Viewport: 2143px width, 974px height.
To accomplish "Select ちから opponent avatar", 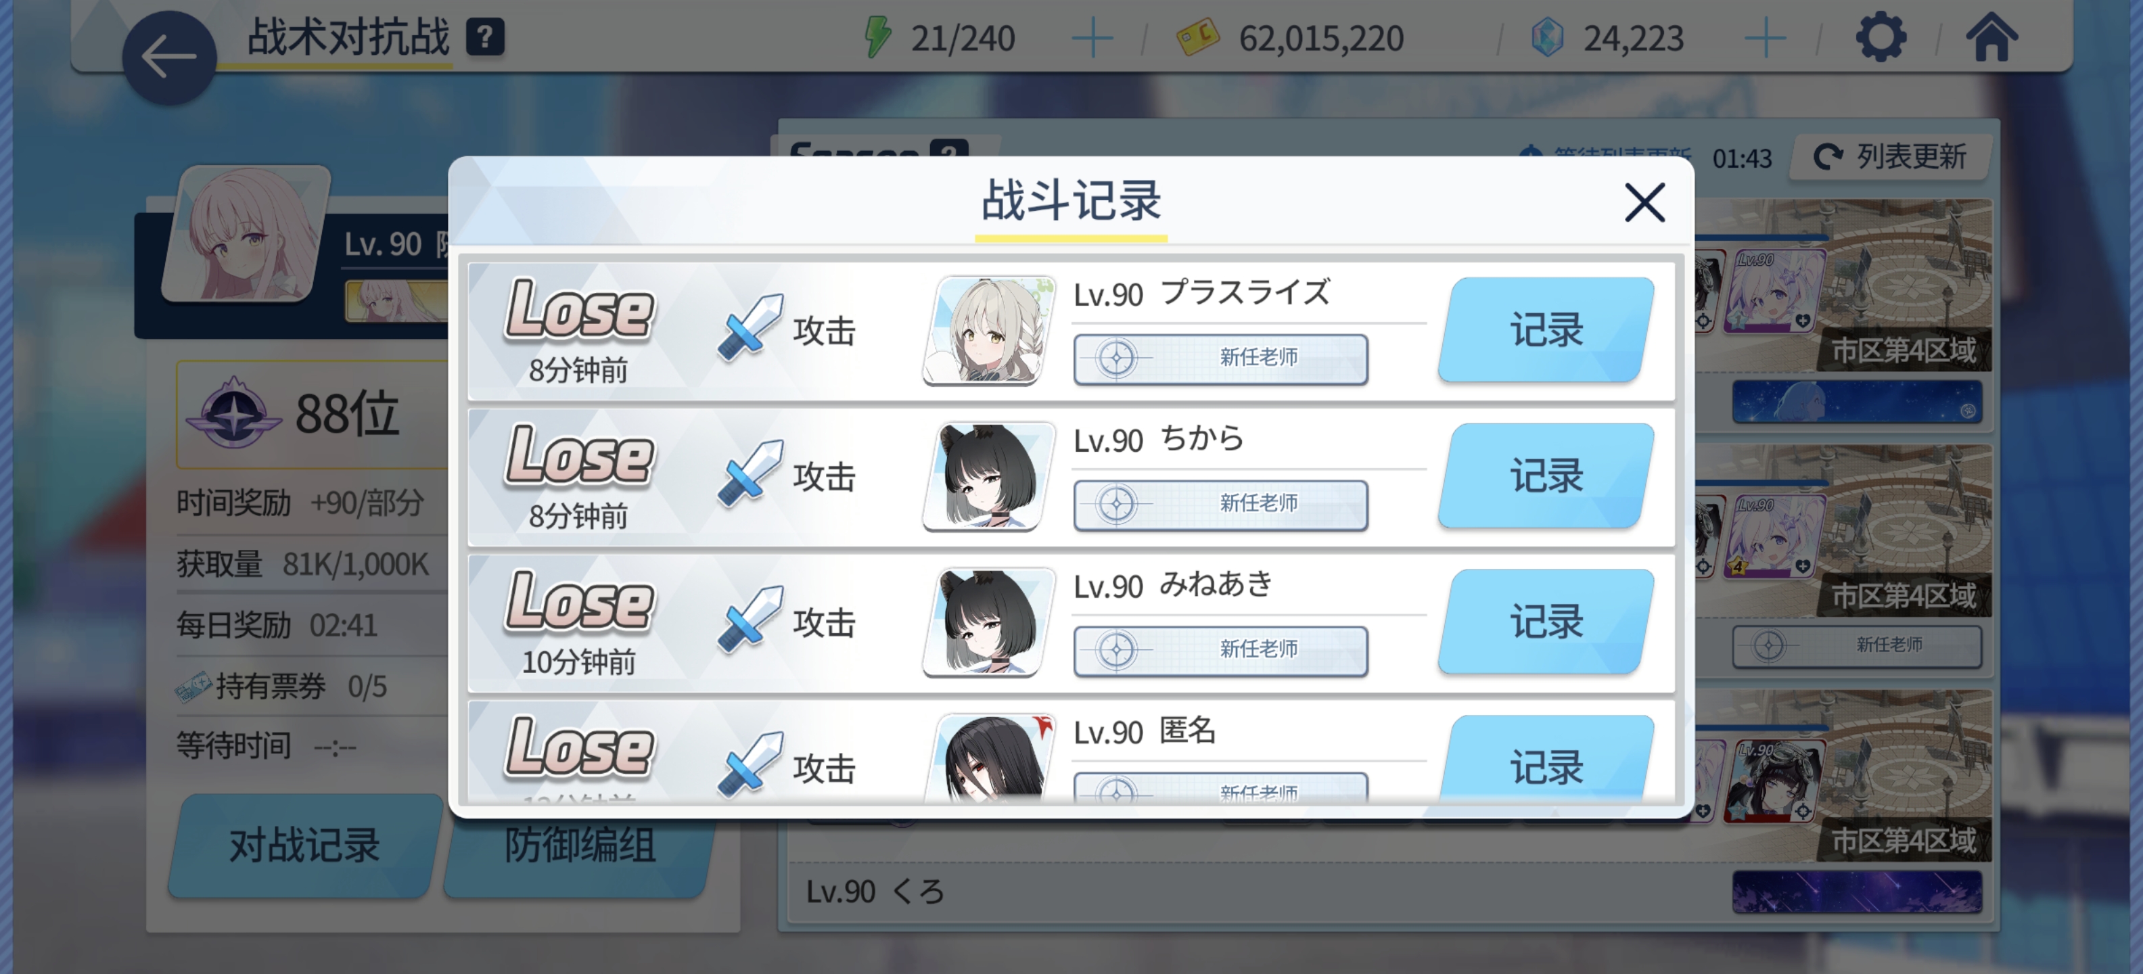I will [989, 476].
